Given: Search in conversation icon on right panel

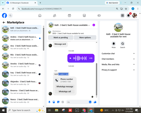Looking at the screenshot, I should (x=123, y=44).
